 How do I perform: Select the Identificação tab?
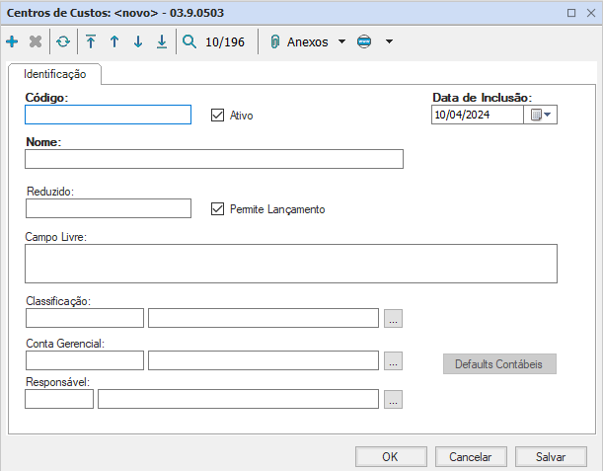coord(54,74)
